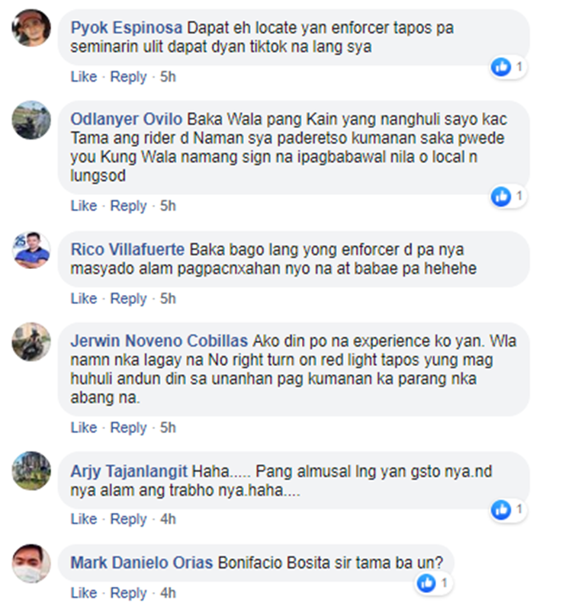This screenshot has width=572, height=609.
Task: Like Mark Danielo Orias' comment
Action: [x=84, y=593]
